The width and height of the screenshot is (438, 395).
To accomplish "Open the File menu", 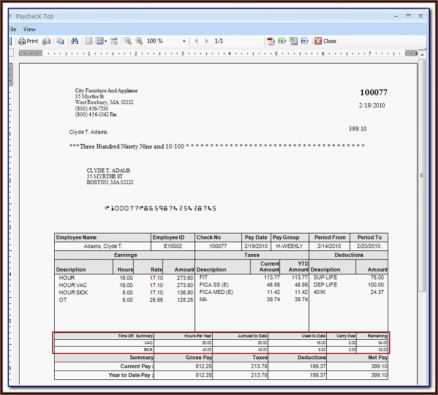I will [x=13, y=29].
